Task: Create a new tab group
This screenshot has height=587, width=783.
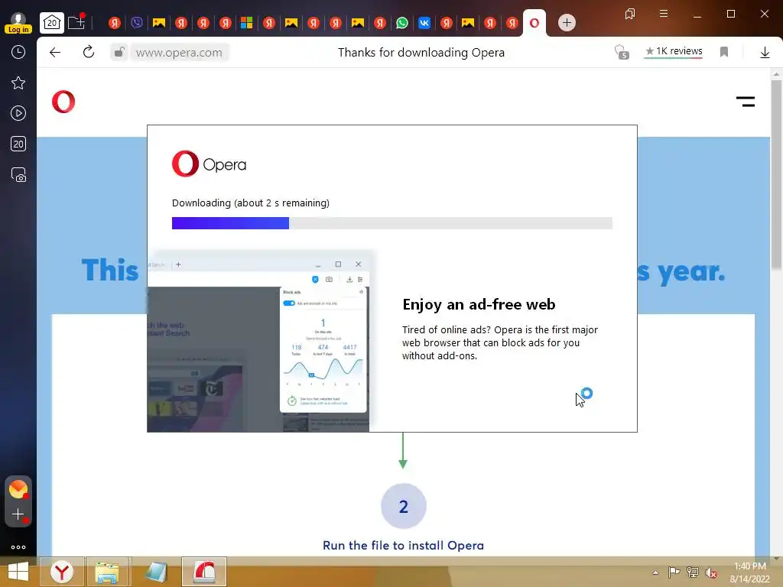Action: [x=76, y=22]
